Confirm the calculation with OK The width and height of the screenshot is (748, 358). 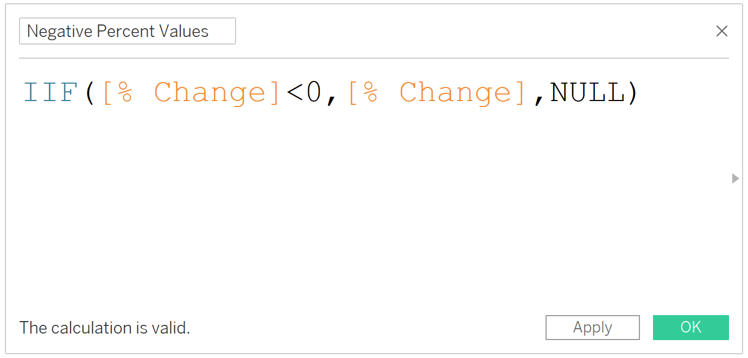[690, 328]
